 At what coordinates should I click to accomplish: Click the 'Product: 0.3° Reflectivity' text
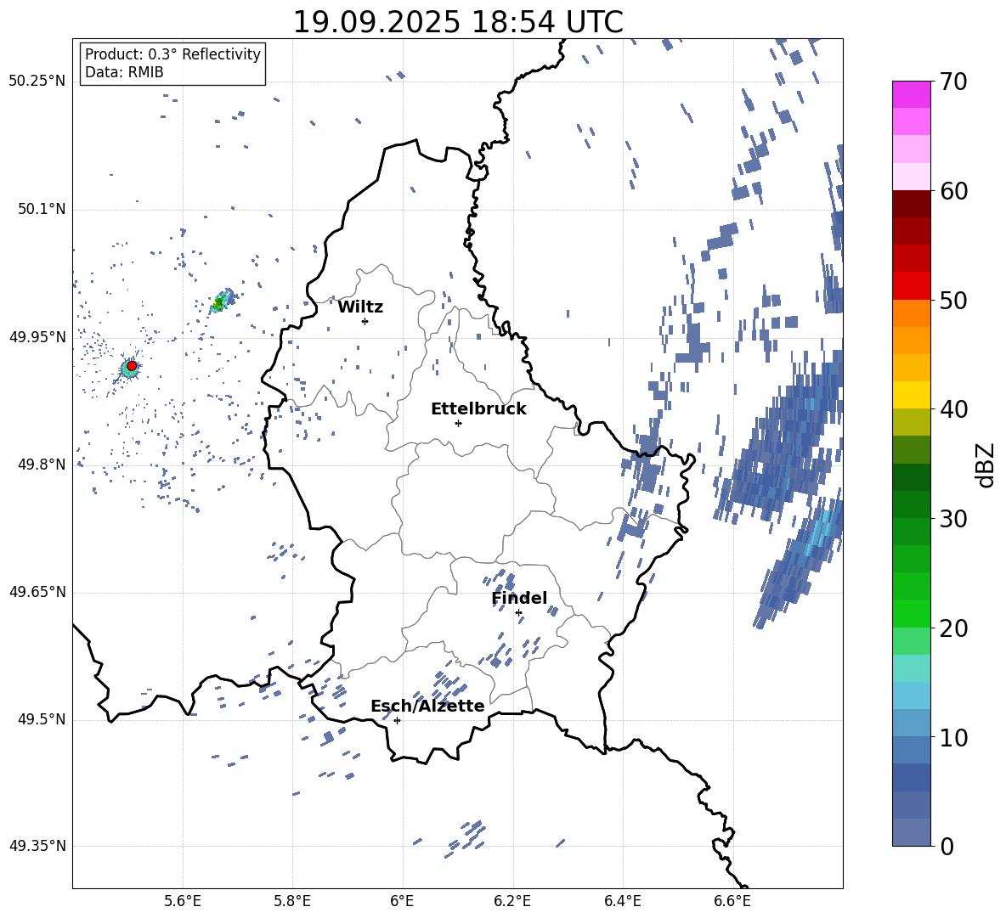click(172, 54)
